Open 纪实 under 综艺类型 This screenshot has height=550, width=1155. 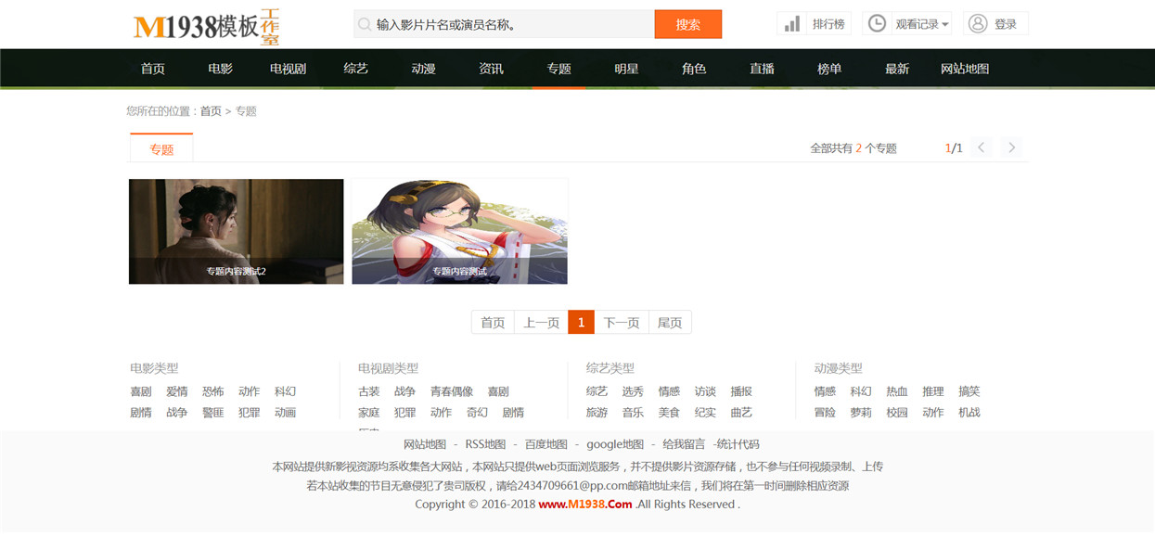coord(705,413)
